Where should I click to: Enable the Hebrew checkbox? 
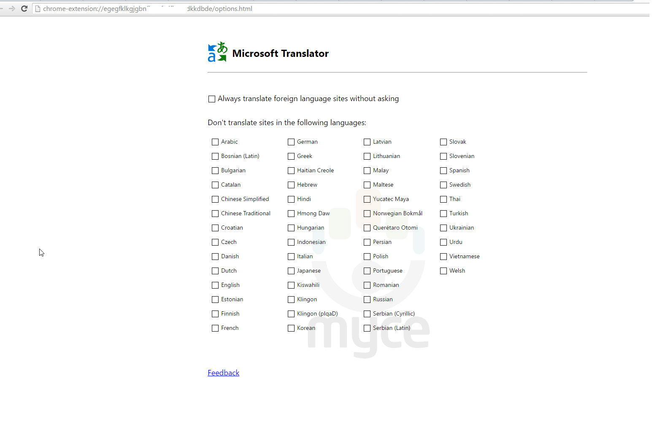pyautogui.click(x=291, y=185)
